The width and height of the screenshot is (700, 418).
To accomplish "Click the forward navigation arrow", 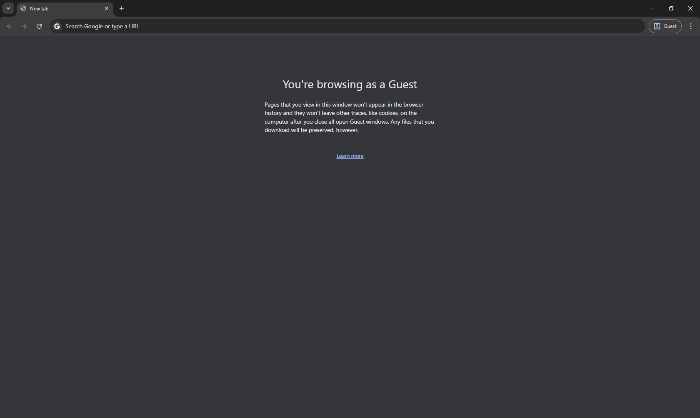I will coord(24,26).
